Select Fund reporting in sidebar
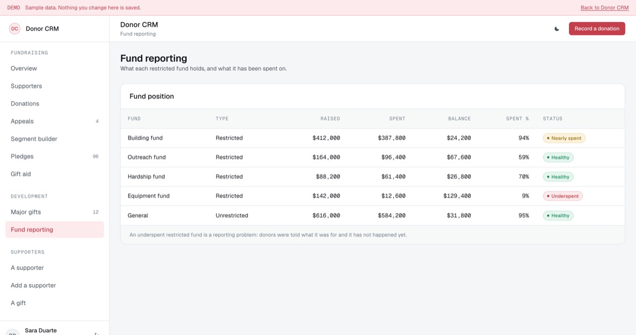Viewport: 636px width, 335px height. click(55, 230)
